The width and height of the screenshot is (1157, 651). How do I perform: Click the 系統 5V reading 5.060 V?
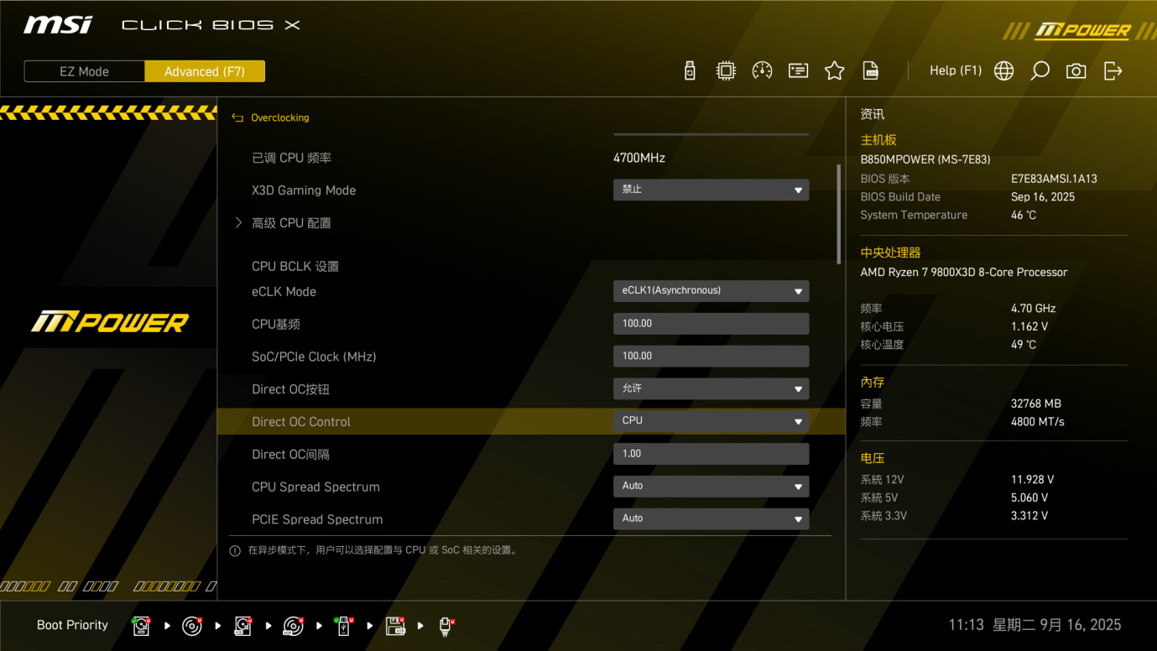click(x=1029, y=498)
